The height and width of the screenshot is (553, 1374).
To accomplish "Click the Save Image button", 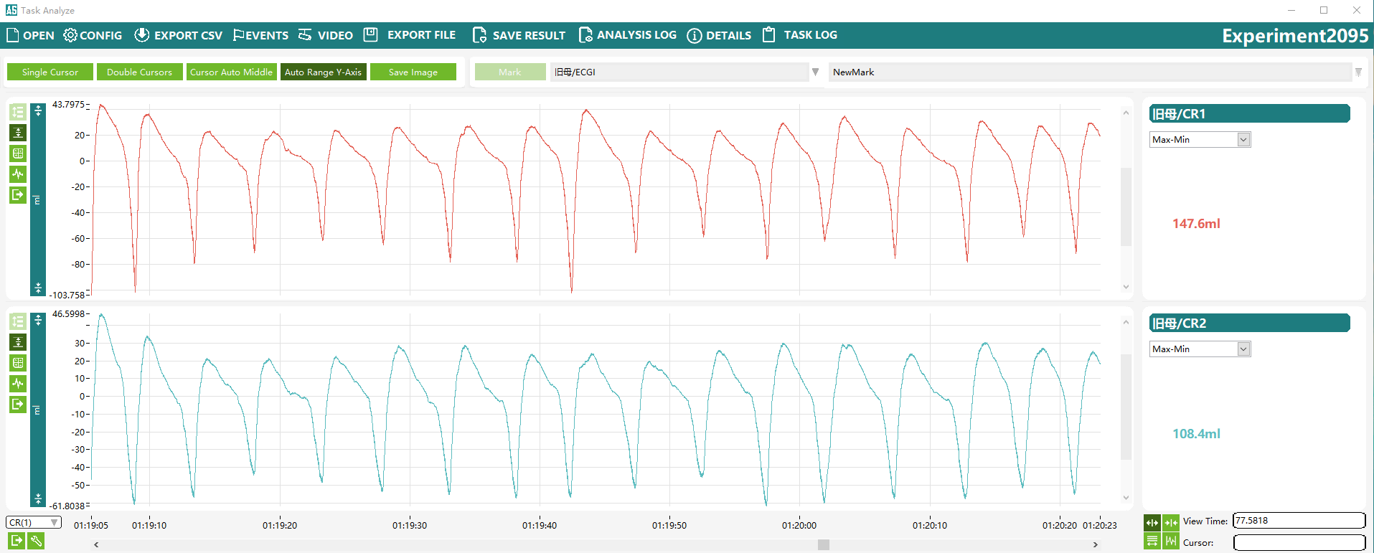I will click(x=413, y=72).
